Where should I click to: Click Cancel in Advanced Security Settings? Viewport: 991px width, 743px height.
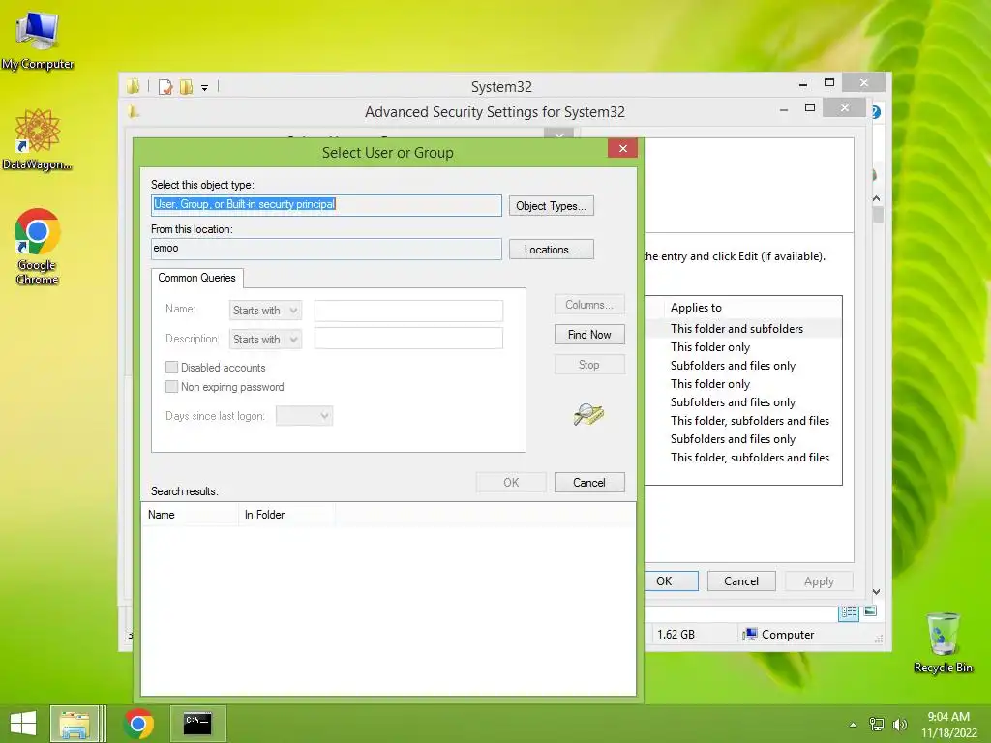[x=740, y=580]
